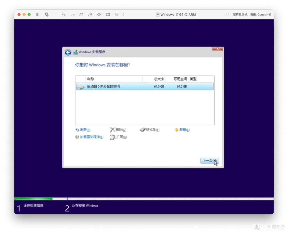Screen dimensions: 288x233
Task: Click the 下一页(N) next button
Action: click(x=210, y=161)
